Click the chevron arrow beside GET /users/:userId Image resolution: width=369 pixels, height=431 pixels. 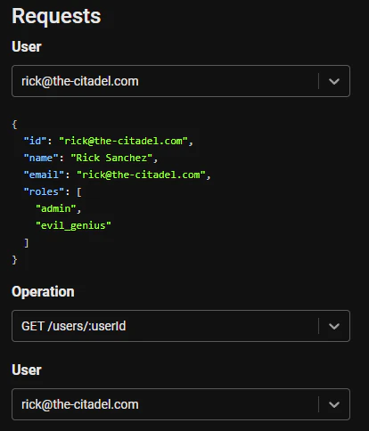(334, 326)
